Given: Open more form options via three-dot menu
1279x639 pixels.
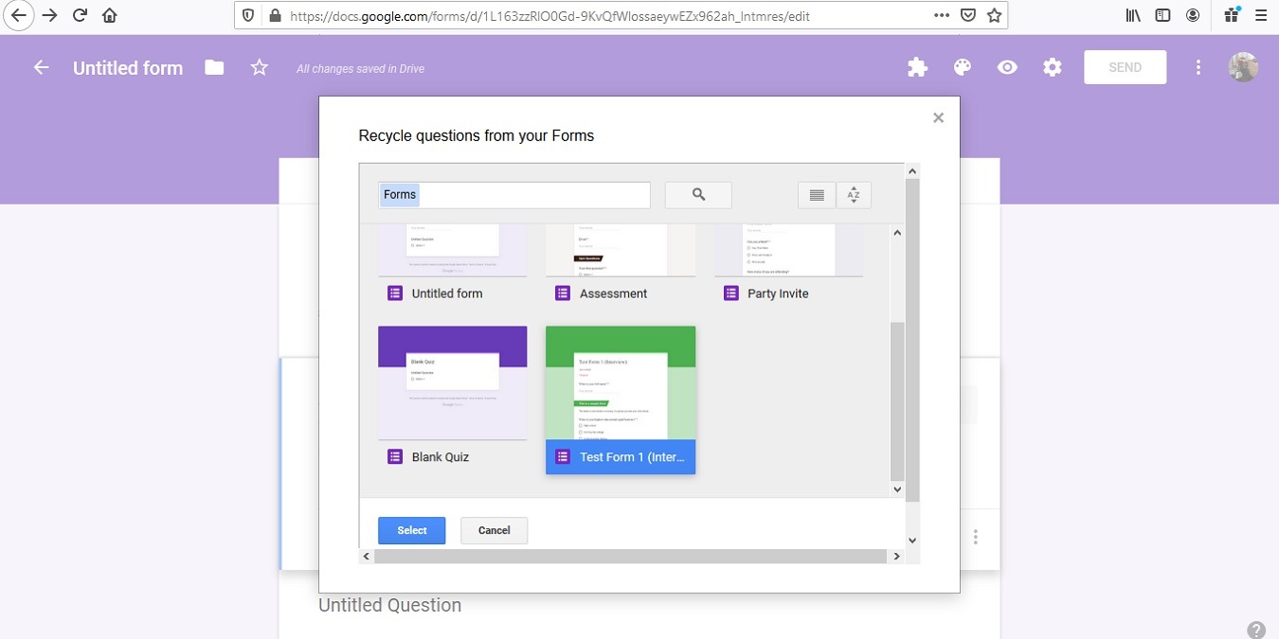Looking at the screenshot, I should pos(1198,66).
